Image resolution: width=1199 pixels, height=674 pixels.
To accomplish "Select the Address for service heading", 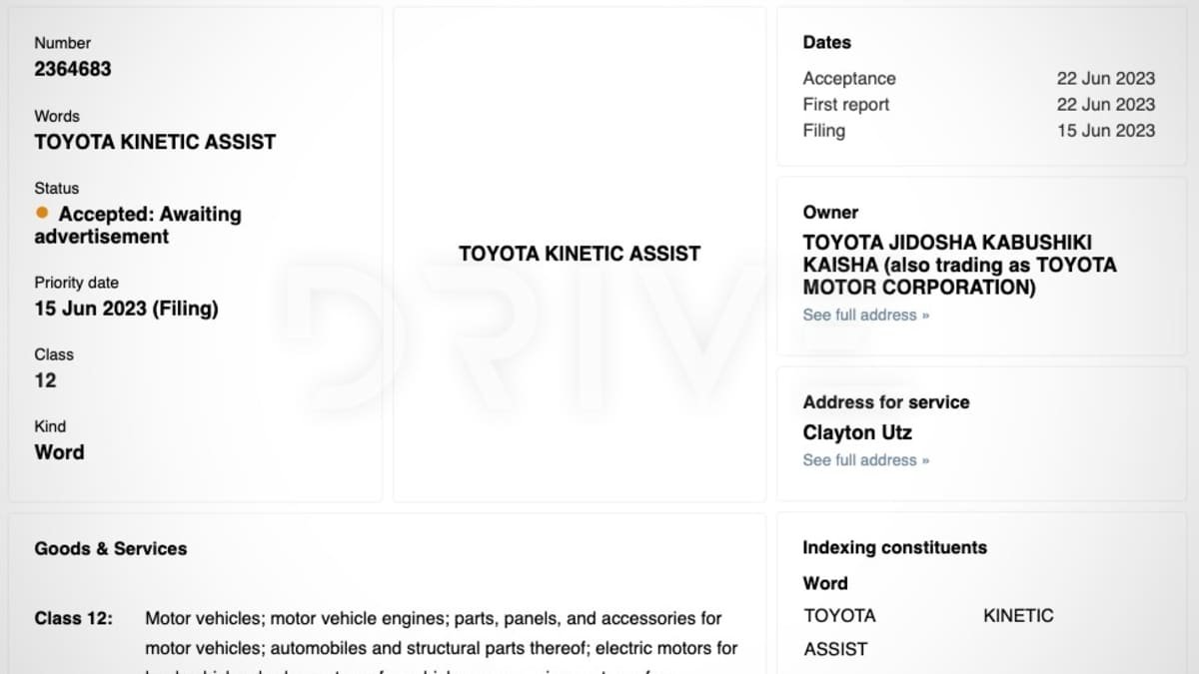I will pos(885,401).
